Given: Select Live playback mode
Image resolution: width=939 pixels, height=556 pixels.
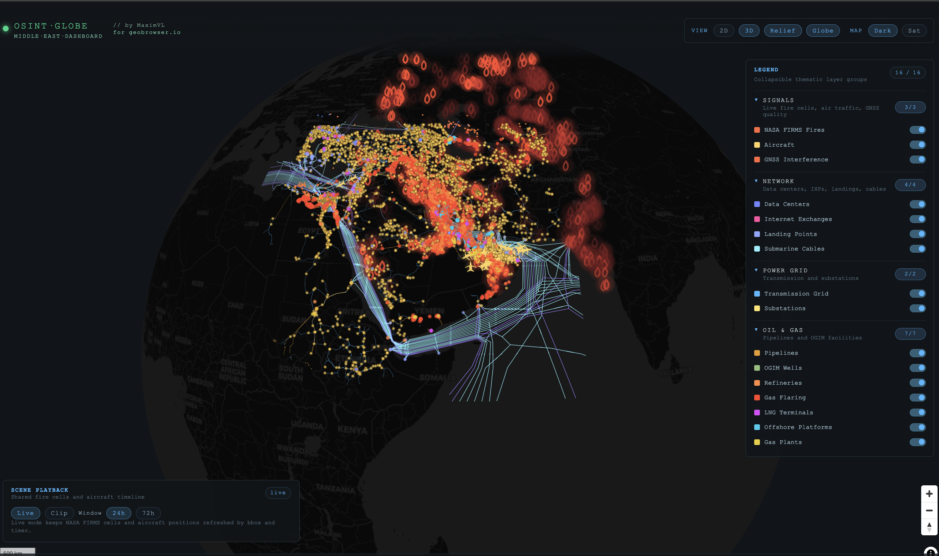Looking at the screenshot, I should (x=25, y=513).
